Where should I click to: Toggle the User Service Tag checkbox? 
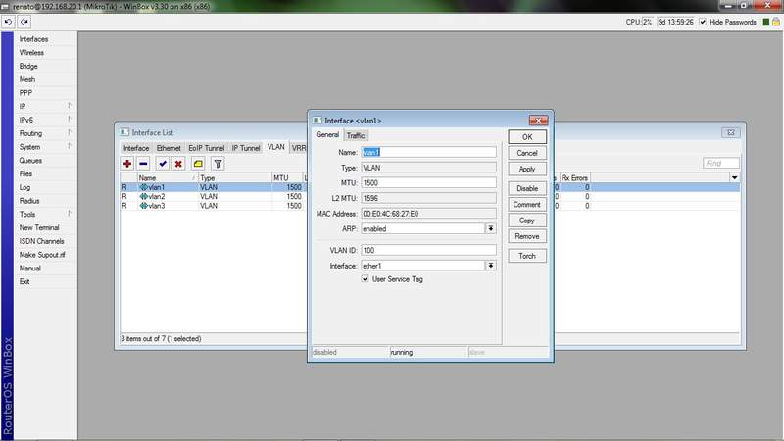pos(365,279)
